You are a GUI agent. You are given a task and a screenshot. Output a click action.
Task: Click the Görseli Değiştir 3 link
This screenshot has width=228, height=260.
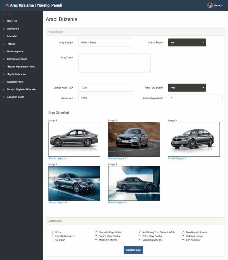tap(177, 158)
